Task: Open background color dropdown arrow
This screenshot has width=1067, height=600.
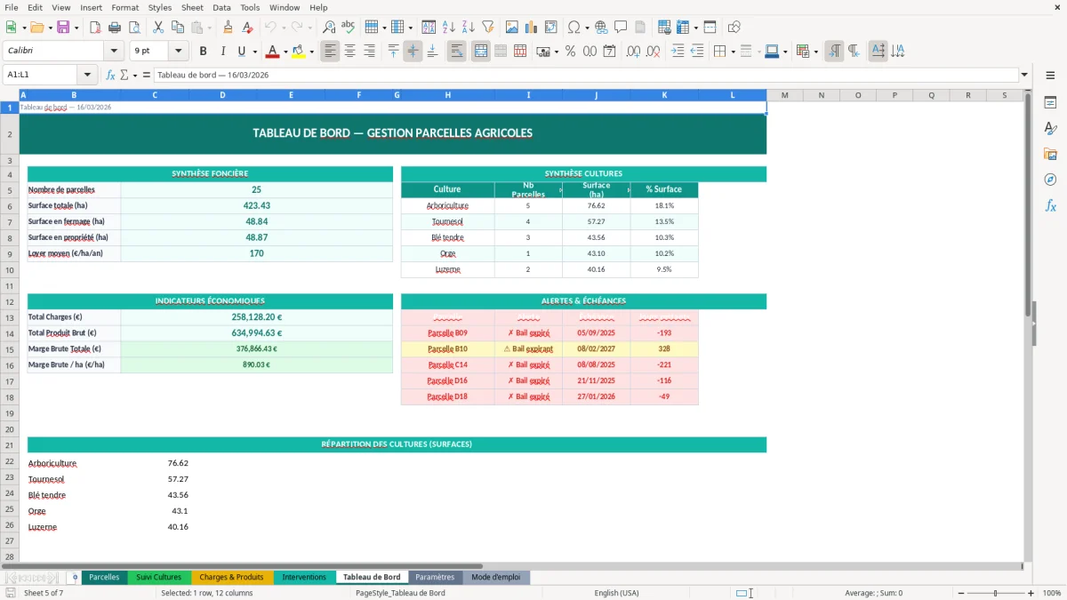Action: tap(311, 52)
